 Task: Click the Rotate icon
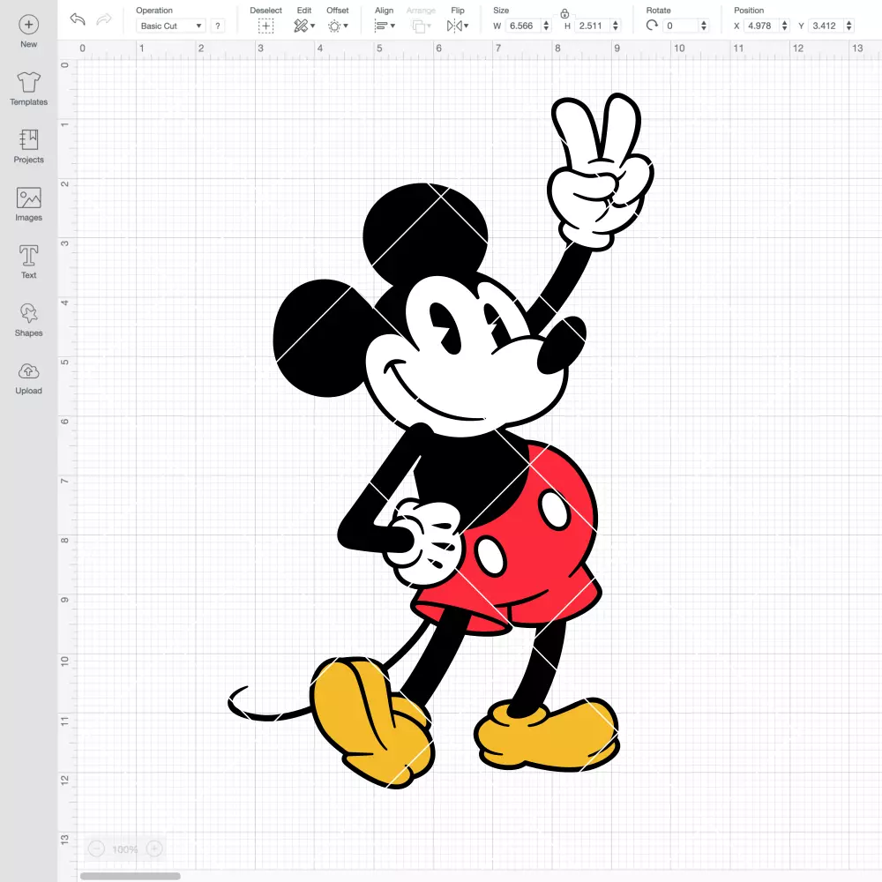(x=652, y=26)
